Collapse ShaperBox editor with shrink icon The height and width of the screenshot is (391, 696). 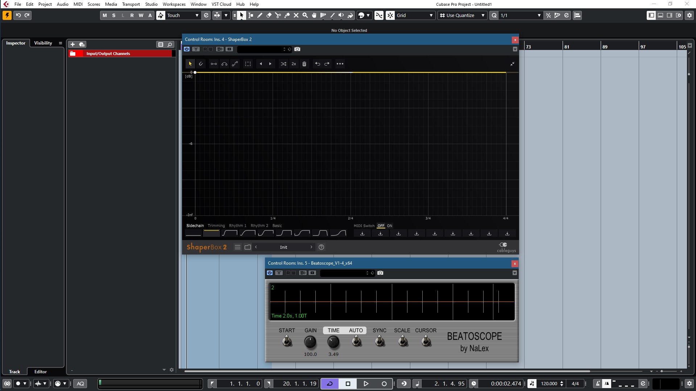click(512, 64)
